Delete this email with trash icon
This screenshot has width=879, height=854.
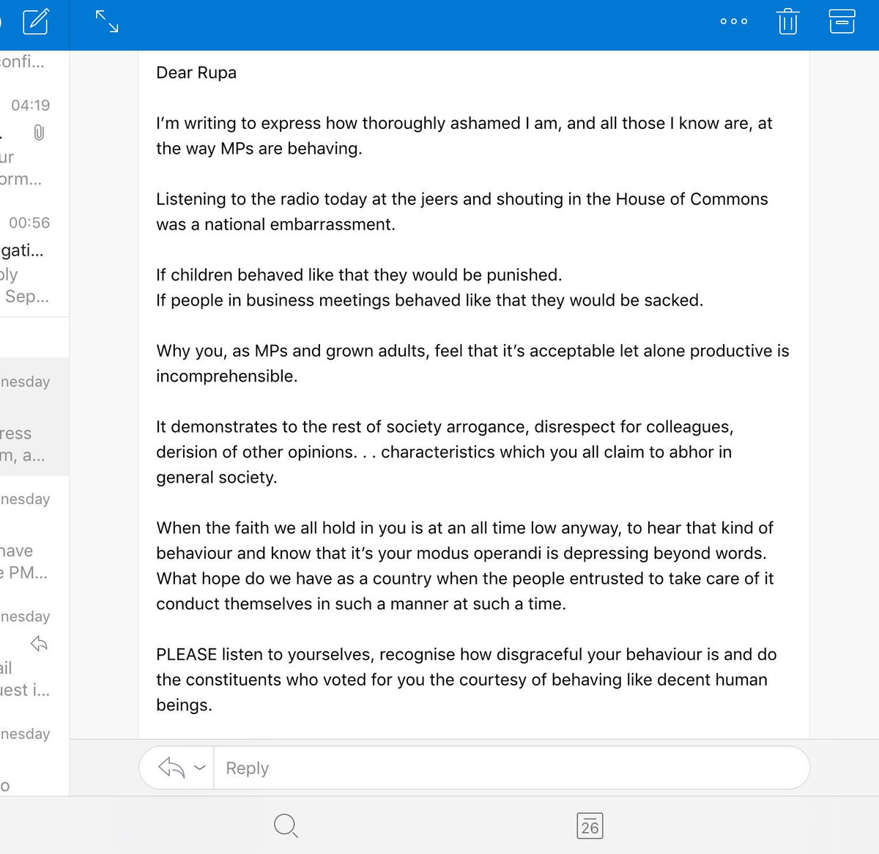(787, 21)
